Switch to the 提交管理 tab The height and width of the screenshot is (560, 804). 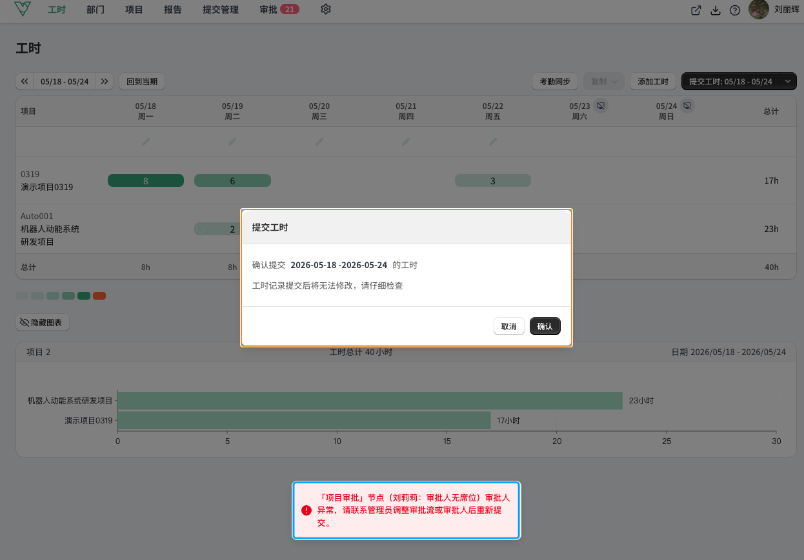[221, 10]
